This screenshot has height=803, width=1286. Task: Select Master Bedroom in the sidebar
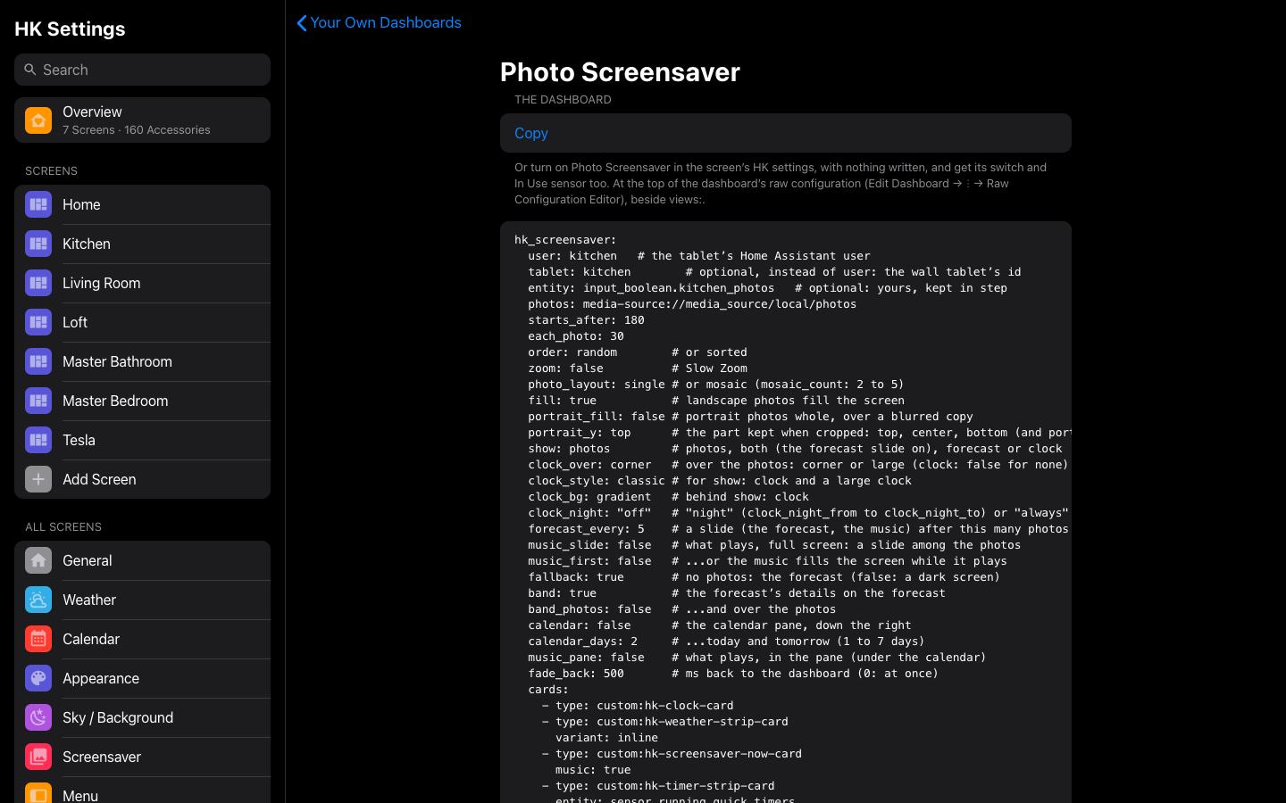(142, 401)
